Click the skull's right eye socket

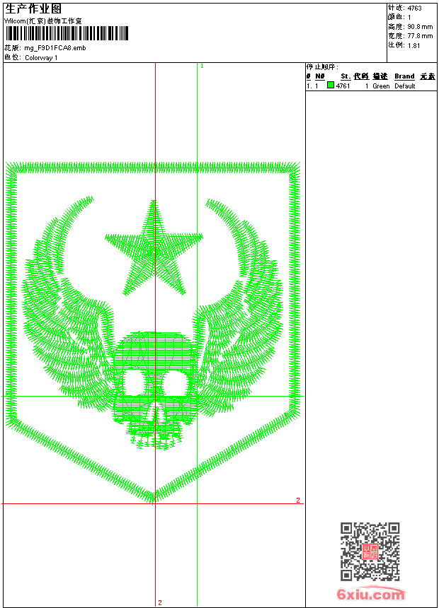(x=173, y=384)
